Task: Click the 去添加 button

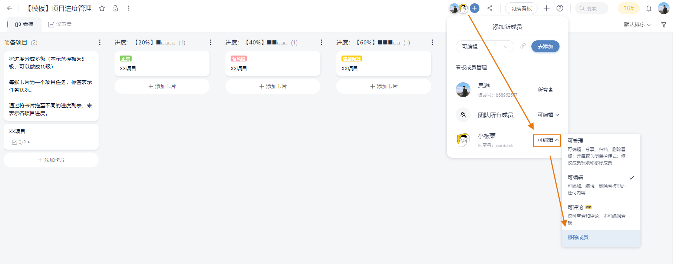Action: point(545,46)
